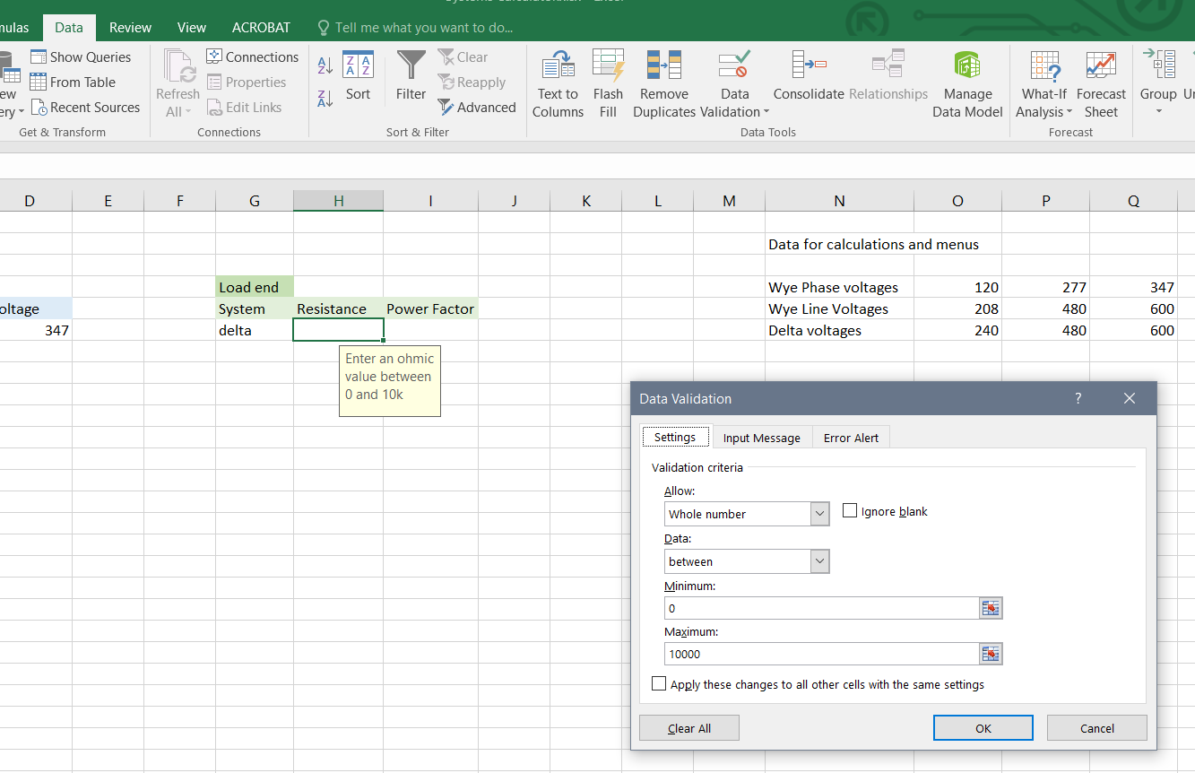
Task: Select column H header
Action: pos(339,201)
